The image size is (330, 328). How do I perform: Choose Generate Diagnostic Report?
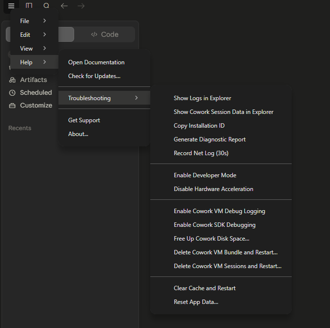coord(221,139)
